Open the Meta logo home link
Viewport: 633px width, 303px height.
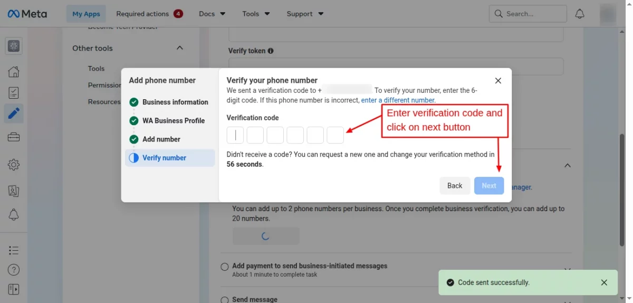pos(27,14)
